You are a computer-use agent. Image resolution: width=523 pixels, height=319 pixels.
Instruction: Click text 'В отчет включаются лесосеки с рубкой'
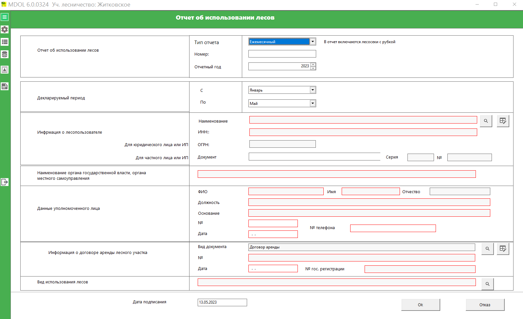click(360, 42)
